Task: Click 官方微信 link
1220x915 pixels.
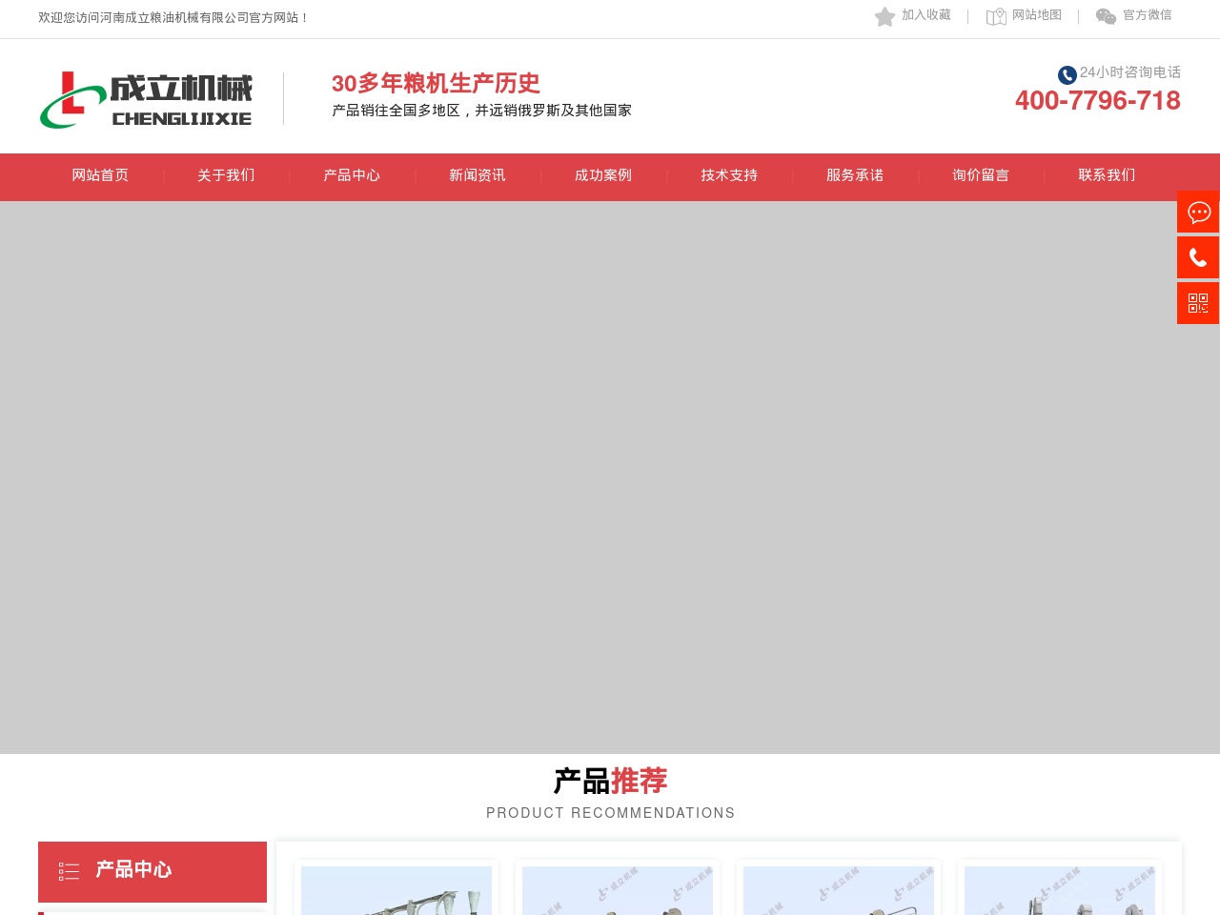Action: (1148, 15)
